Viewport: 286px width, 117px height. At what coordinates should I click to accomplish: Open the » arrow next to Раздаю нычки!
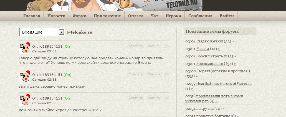(x=233, y=41)
